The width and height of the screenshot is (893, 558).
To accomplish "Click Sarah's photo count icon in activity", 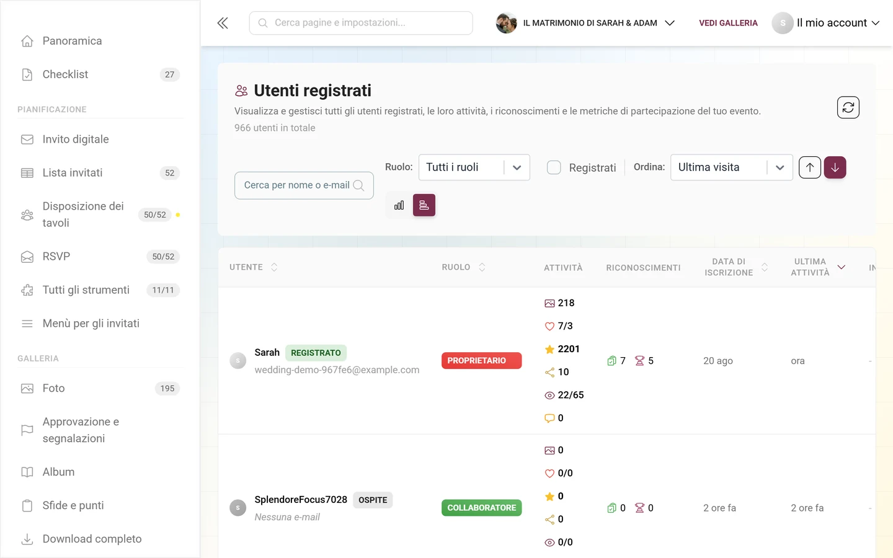I will click(549, 303).
